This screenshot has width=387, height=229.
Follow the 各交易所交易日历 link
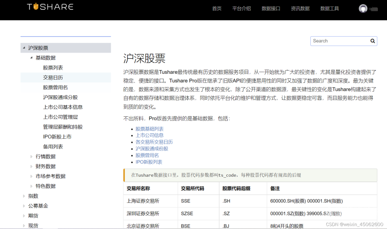click(x=154, y=142)
